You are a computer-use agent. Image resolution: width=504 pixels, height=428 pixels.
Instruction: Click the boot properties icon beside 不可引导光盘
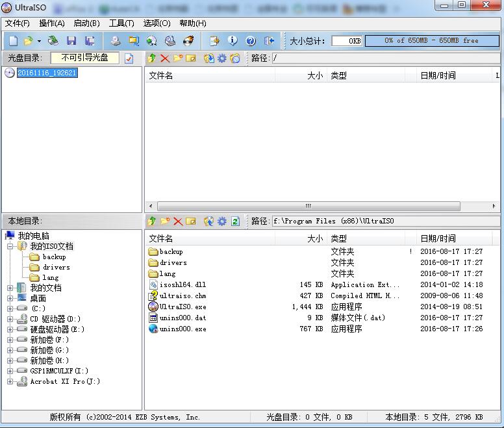[x=129, y=58]
